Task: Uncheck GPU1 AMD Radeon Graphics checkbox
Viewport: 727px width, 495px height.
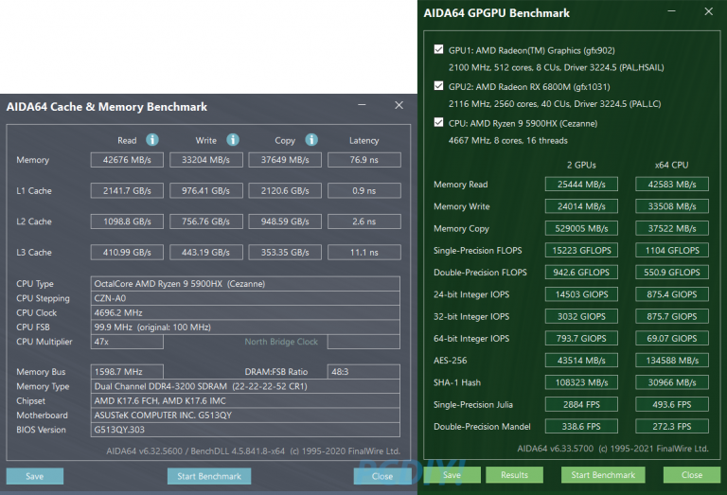Action: [x=438, y=49]
